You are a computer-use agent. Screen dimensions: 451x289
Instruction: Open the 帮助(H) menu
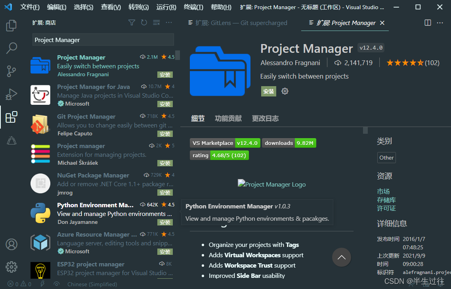221,7
